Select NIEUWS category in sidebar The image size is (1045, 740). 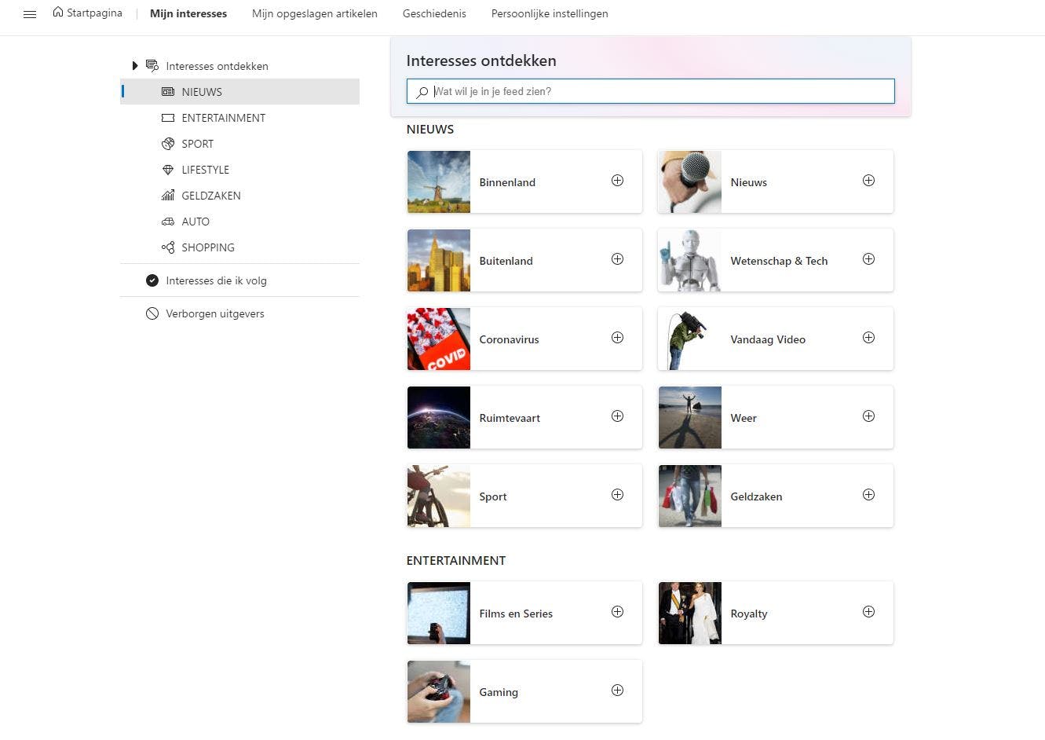(x=240, y=92)
